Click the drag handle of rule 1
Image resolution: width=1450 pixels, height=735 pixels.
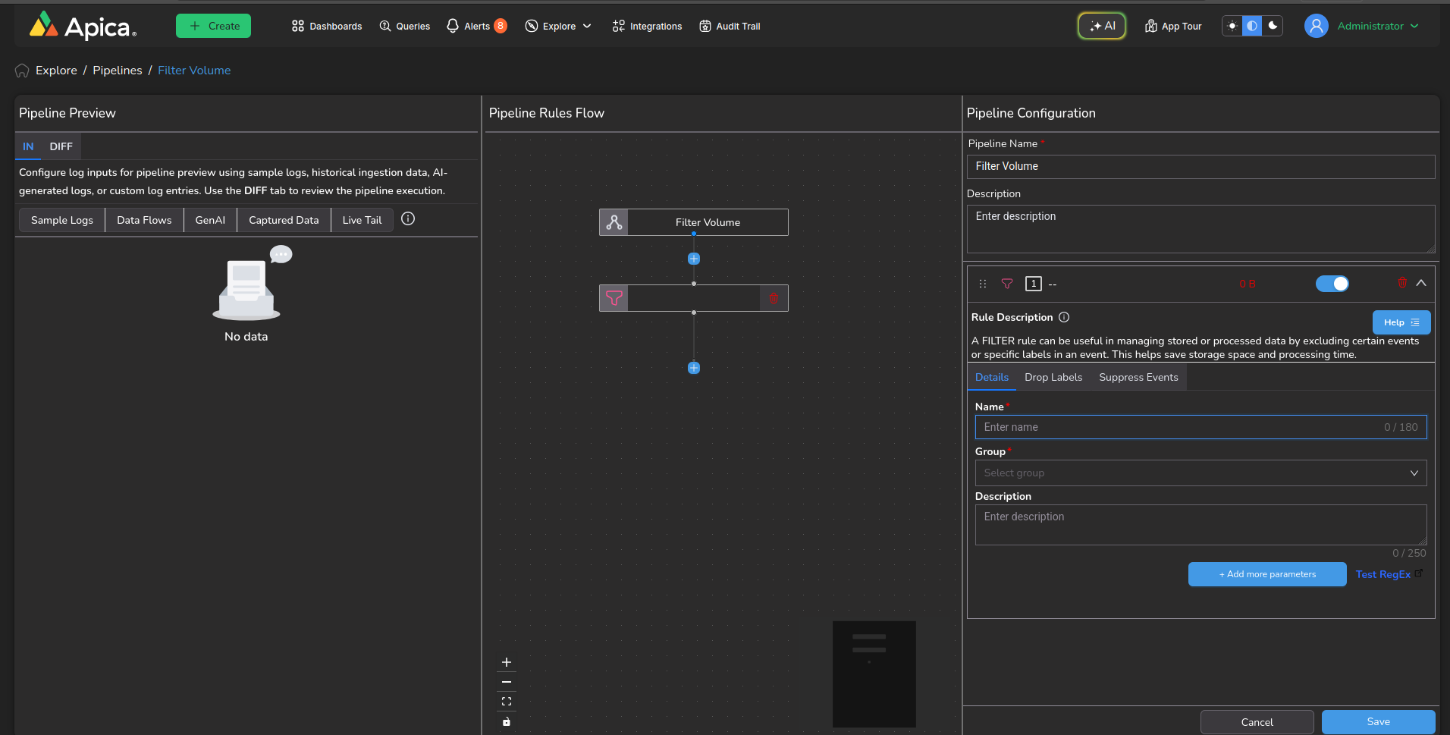pyautogui.click(x=983, y=284)
